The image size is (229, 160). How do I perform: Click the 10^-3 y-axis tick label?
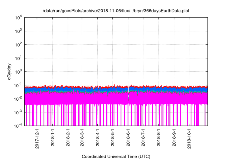pyautogui.click(x=18, y=112)
